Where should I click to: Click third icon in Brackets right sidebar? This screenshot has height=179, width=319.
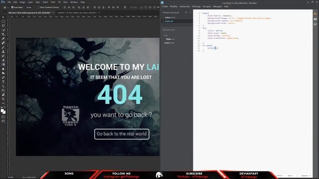coord(315,24)
